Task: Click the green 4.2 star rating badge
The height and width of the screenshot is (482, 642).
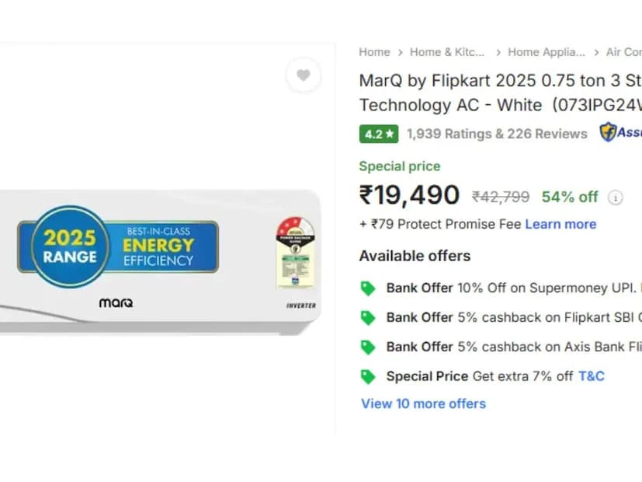Action: click(x=379, y=134)
